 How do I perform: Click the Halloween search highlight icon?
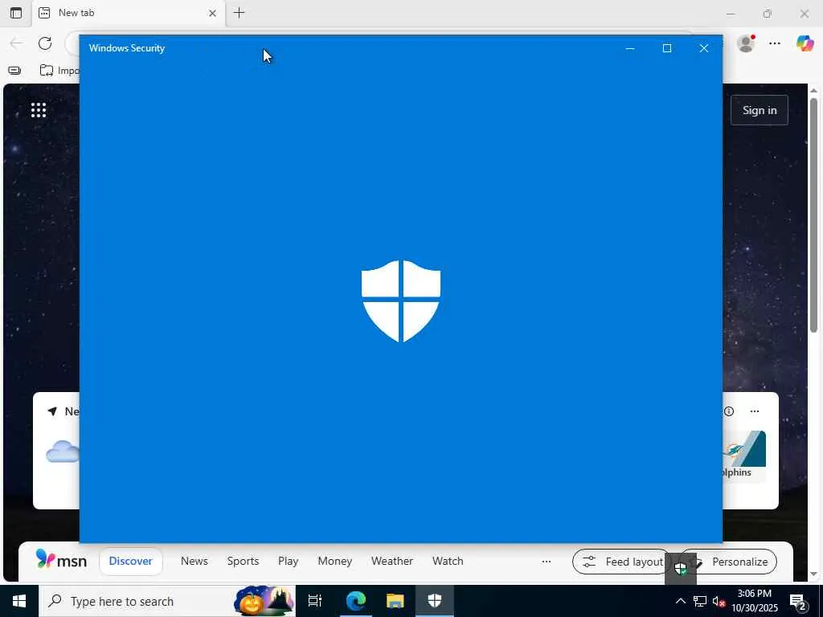pos(264,601)
